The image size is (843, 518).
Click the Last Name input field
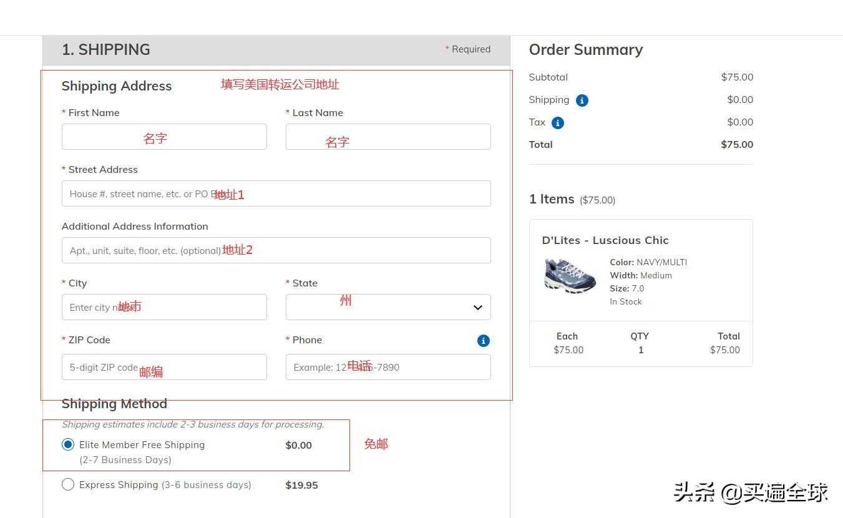click(x=387, y=137)
